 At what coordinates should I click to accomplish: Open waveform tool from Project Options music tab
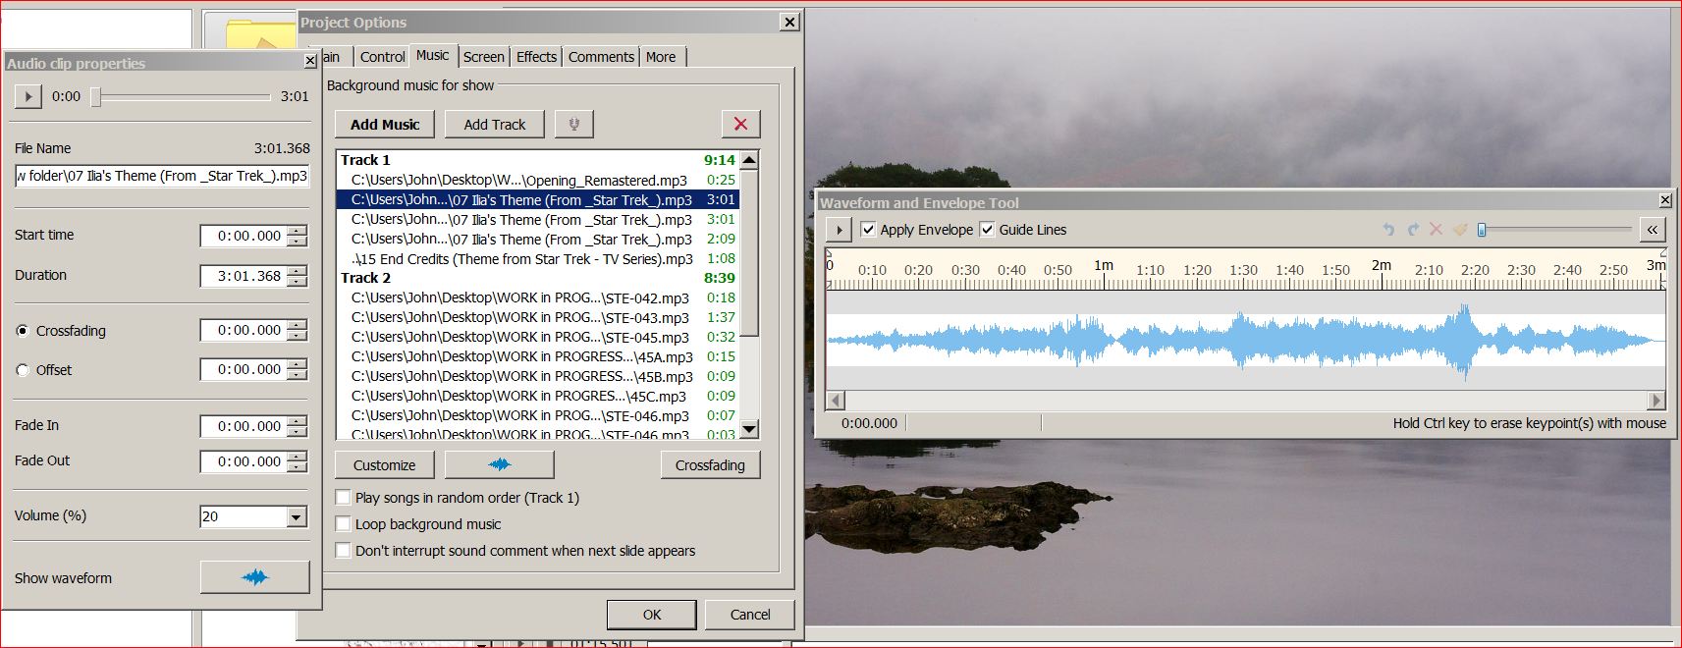coord(499,464)
